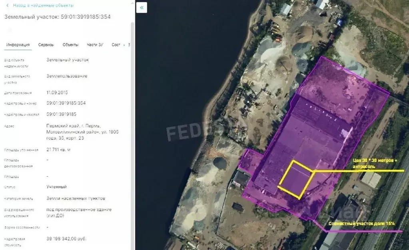Click the cadastral quarter value 59:01:3919185
Image resolution: width=409 pixels, height=250 pixels.
point(61,114)
